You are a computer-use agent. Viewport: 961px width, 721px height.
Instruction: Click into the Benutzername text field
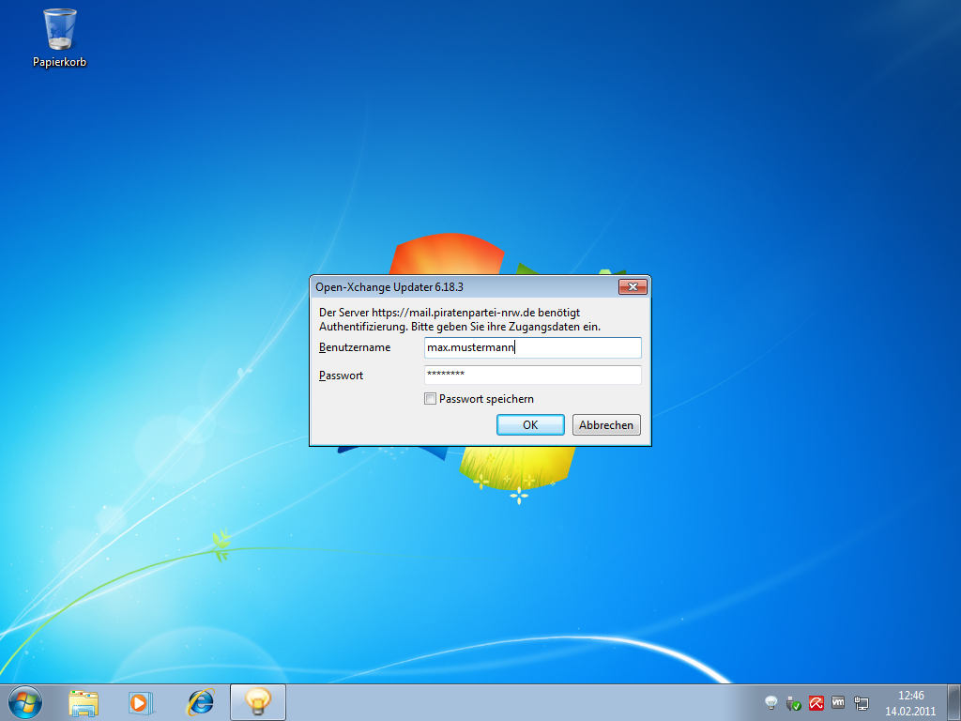(532, 348)
